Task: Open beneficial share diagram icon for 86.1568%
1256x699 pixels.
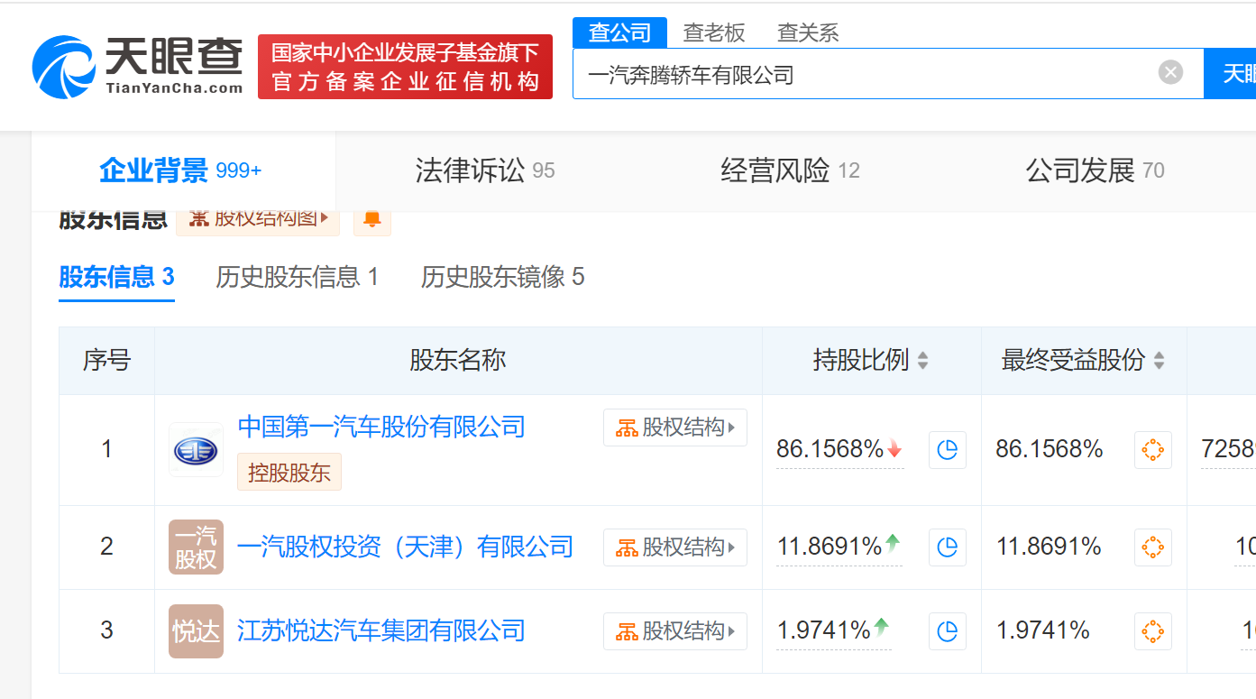Action: tap(1152, 450)
